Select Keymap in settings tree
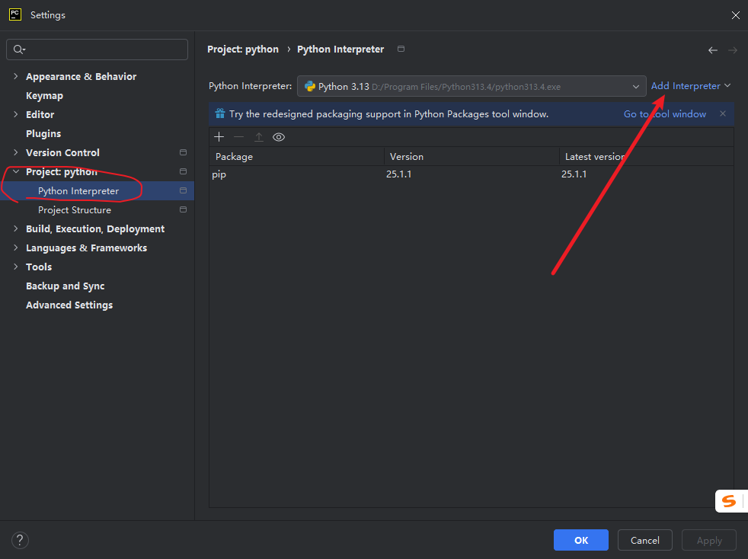Image resolution: width=748 pixels, height=559 pixels. coord(44,95)
